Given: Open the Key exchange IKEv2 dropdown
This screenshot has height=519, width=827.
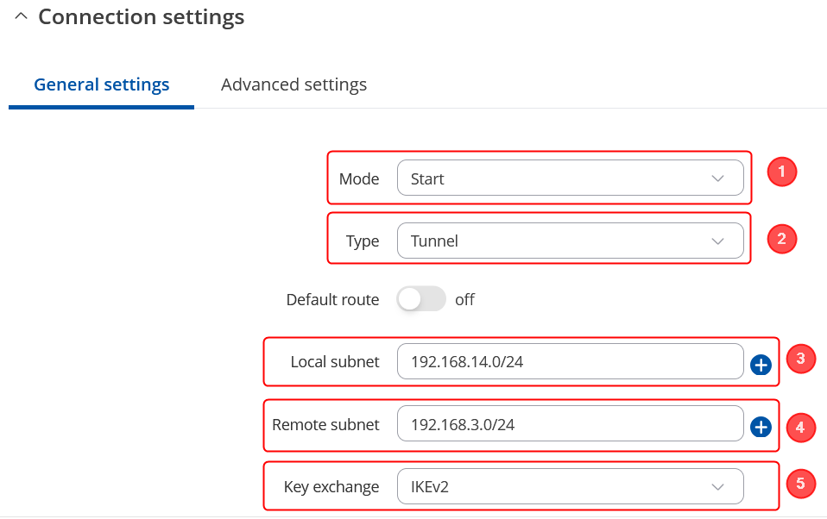Looking at the screenshot, I should [x=570, y=486].
